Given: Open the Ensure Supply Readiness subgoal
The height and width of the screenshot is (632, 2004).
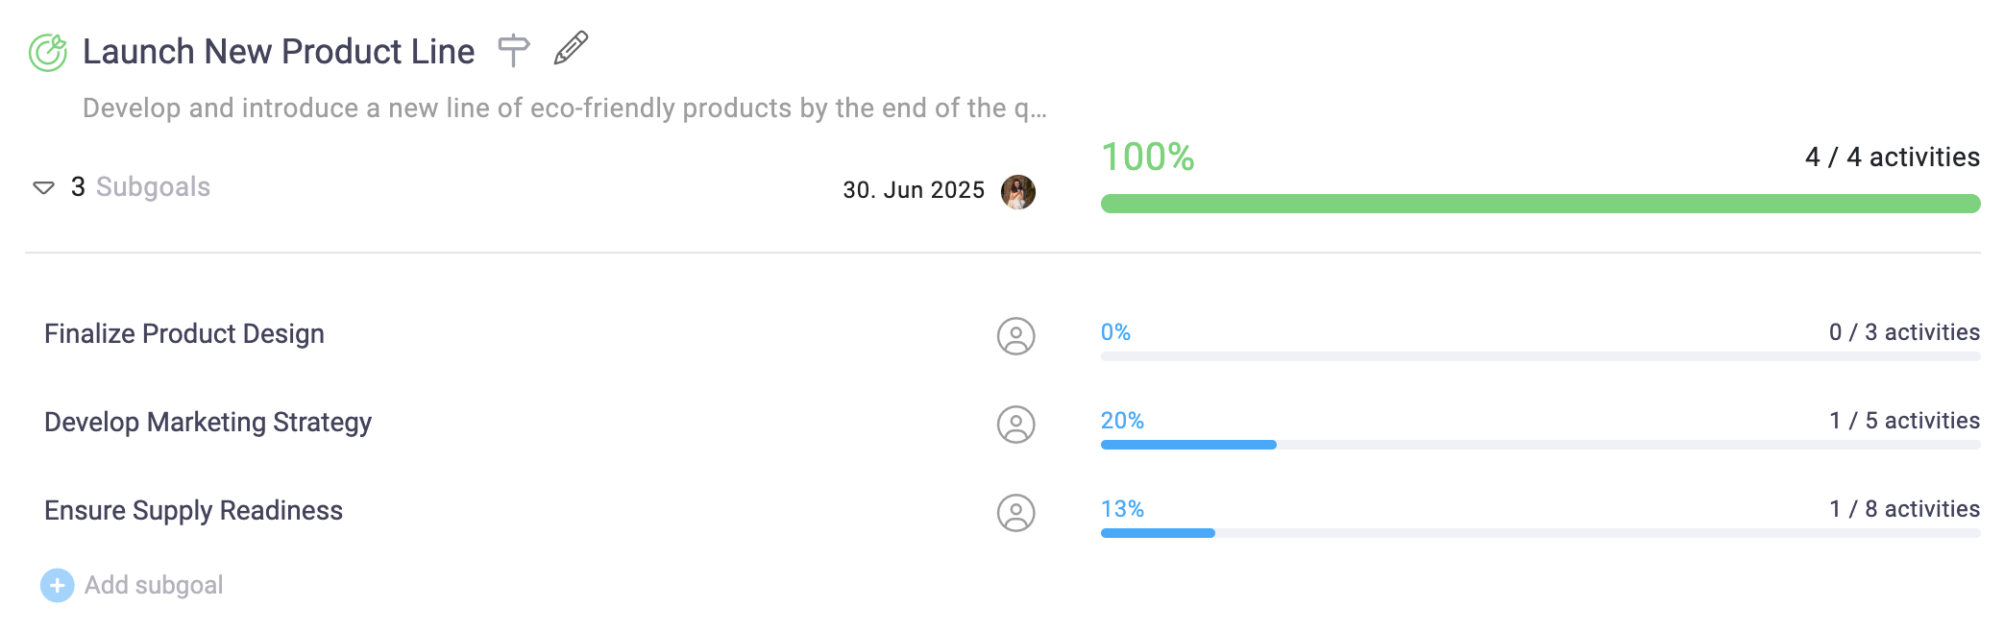Looking at the screenshot, I should [193, 511].
